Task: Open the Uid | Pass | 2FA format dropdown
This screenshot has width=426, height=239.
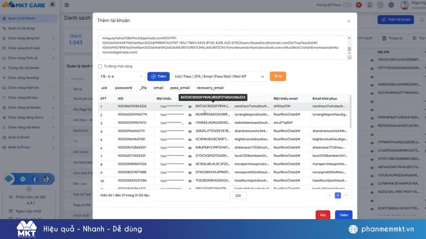Action: (220, 77)
